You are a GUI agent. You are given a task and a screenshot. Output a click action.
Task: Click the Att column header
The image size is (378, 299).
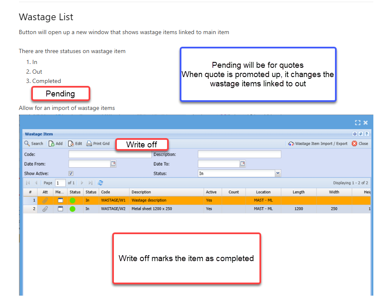click(45, 192)
